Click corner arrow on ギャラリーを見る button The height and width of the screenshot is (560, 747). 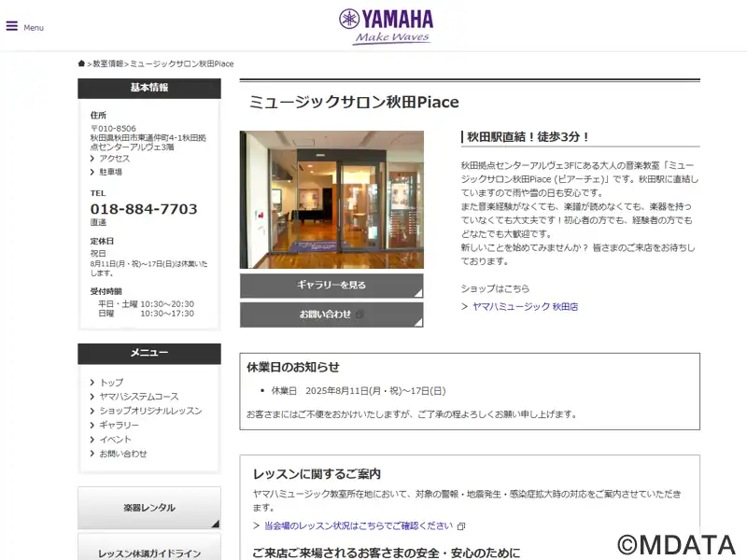(x=418, y=293)
